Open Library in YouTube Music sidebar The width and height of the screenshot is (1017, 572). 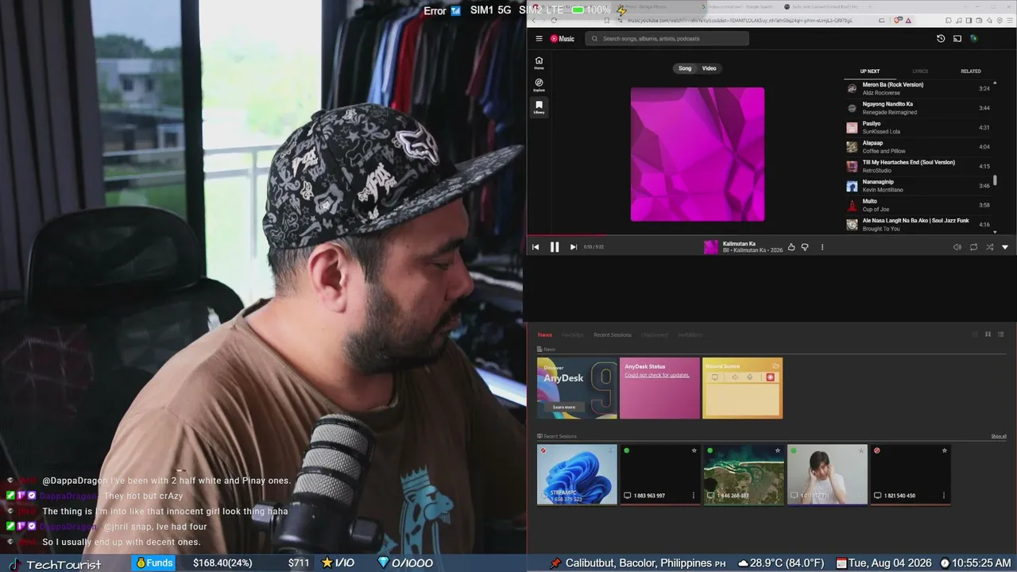coord(539,107)
